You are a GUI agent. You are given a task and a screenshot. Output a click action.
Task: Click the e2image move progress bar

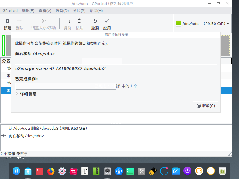[x=116, y=61]
